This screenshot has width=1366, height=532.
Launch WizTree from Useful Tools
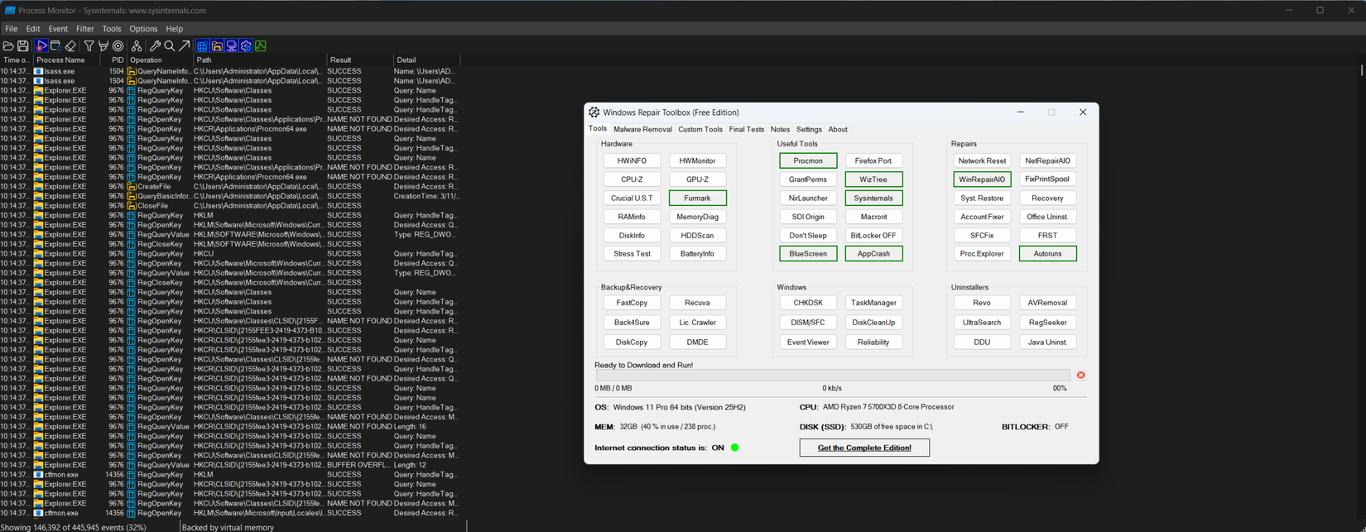click(873, 180)
